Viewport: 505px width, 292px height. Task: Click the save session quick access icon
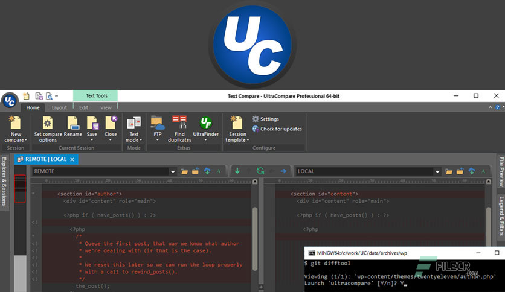[39, 96]
